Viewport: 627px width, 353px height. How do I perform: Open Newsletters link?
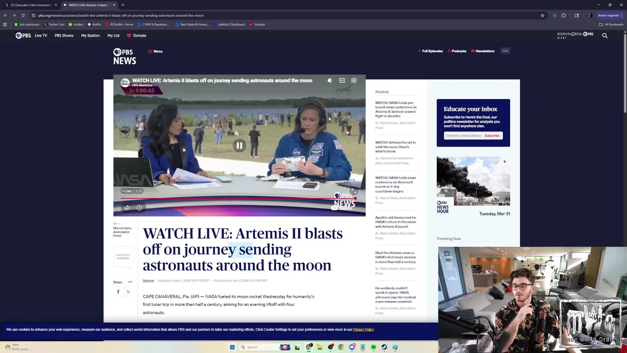click(483, 51)
